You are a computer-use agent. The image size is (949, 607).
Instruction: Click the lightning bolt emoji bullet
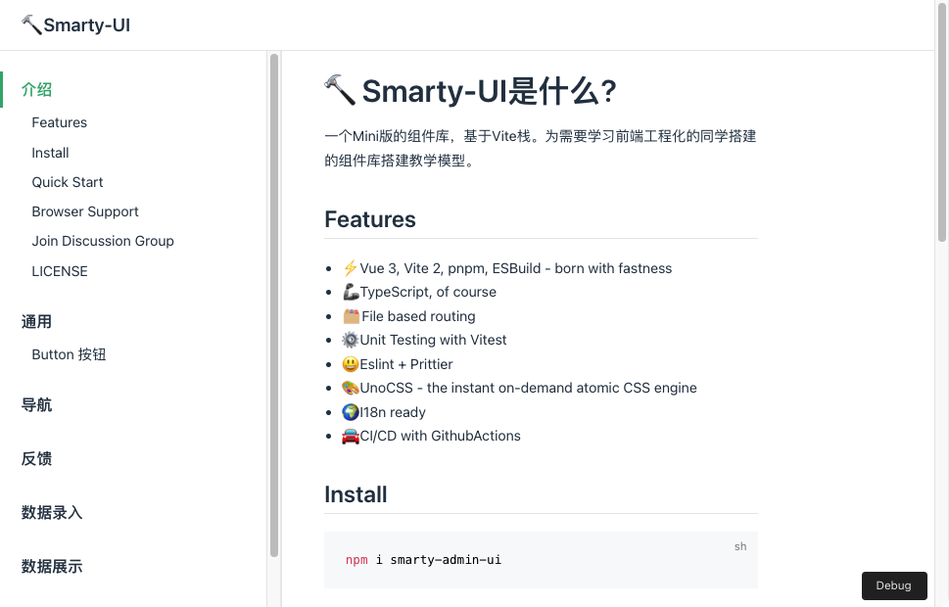point(351,268)
